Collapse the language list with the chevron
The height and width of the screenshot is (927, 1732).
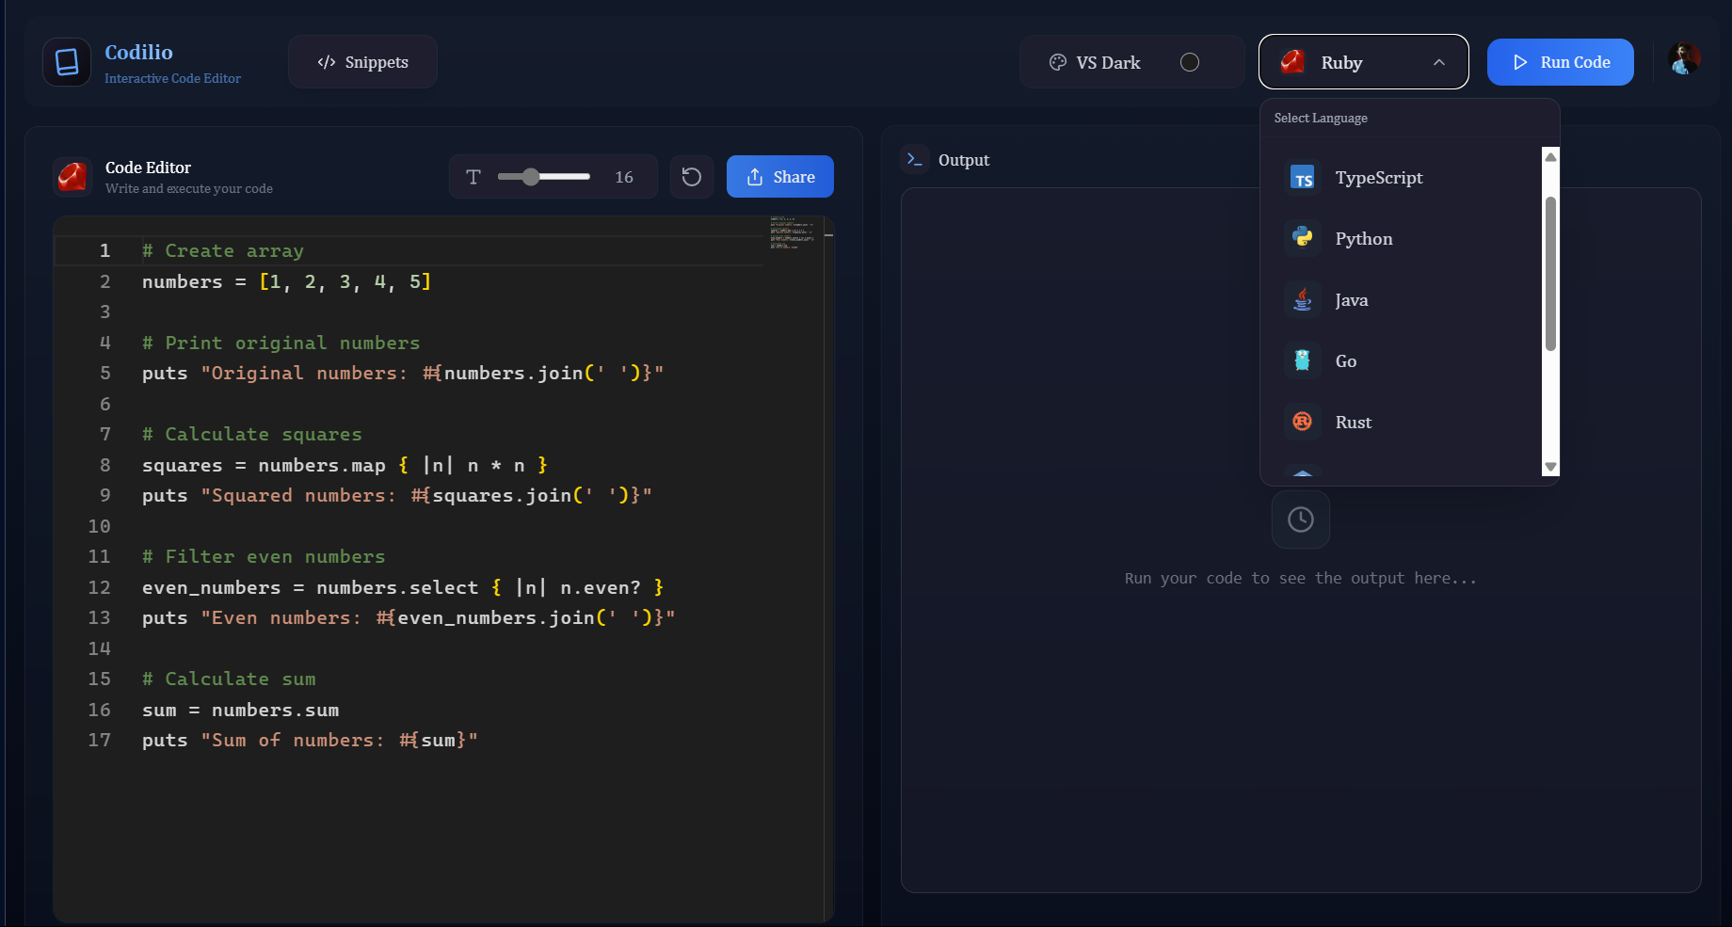[1438, 62]
